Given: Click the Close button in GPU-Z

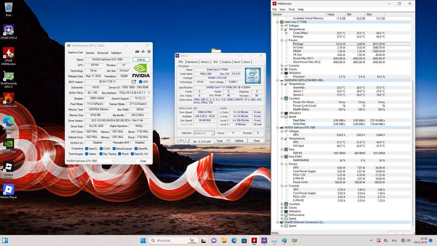Looking at the screenshot, I should point(143,161).
